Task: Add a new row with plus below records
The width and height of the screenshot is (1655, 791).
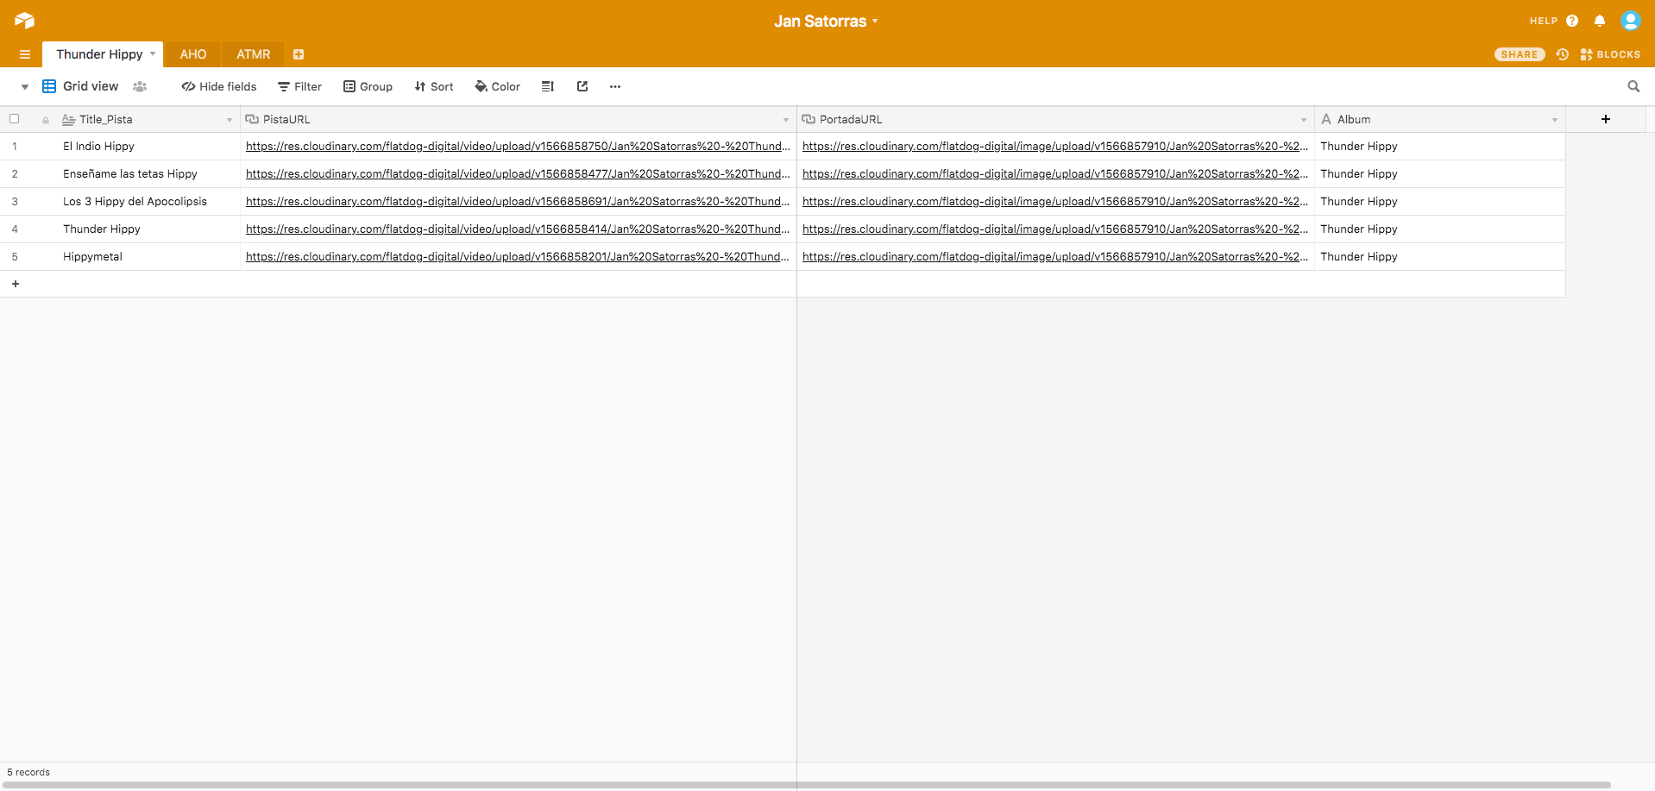Action: pyautogui.click(x=16, y=284)
